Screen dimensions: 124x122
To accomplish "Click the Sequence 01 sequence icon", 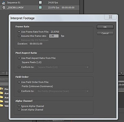I will point(3,3).
